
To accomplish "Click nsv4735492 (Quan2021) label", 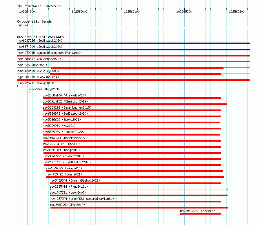I will (x=64, y=174).
